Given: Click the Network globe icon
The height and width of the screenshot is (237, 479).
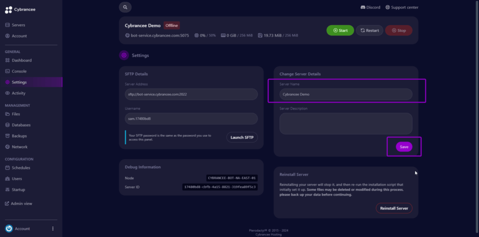Looking at the screenshot, I should coord(7,147).
